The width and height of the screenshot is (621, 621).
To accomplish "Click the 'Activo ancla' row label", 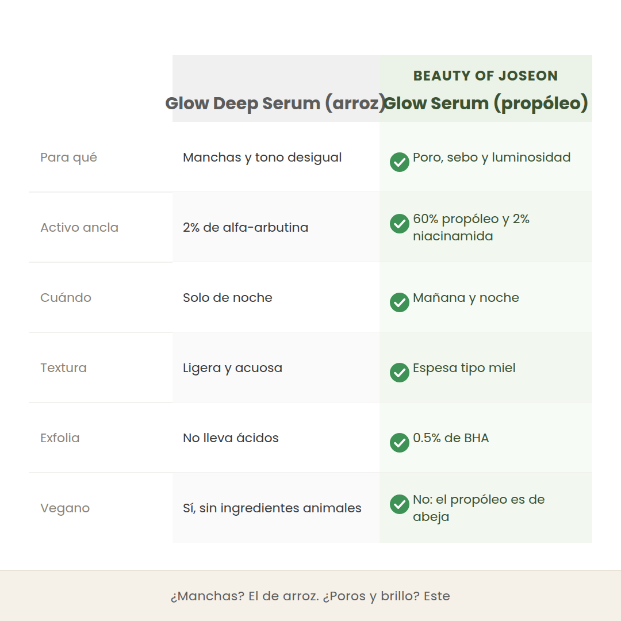I will [79, 227].
